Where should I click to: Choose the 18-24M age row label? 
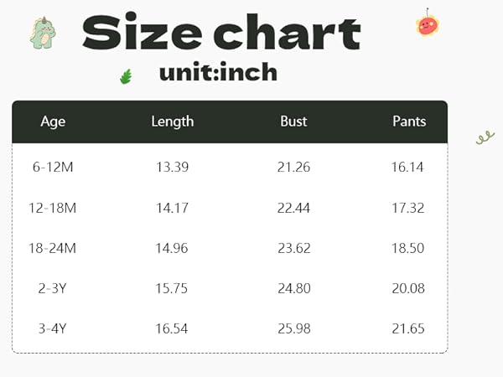(x=53, y=247)
